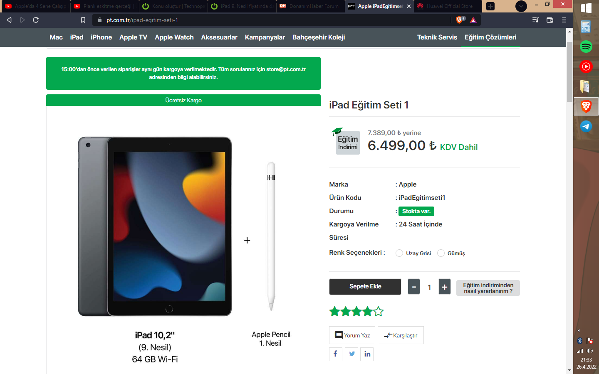Viewport: 599px width, 374px height.
Task: Share the product on Twitter
Action: pyautogui.click(x=351, y=354)
